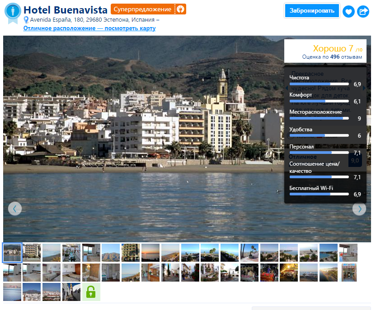
Task: Open the procession float with pink flowers thumbnail
Action: pos(249,273)
